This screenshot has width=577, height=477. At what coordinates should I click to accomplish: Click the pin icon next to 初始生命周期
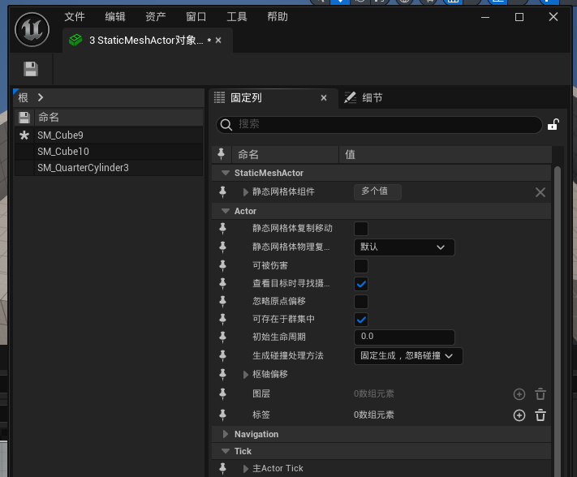pyautogui.click(x=223, y=337)
